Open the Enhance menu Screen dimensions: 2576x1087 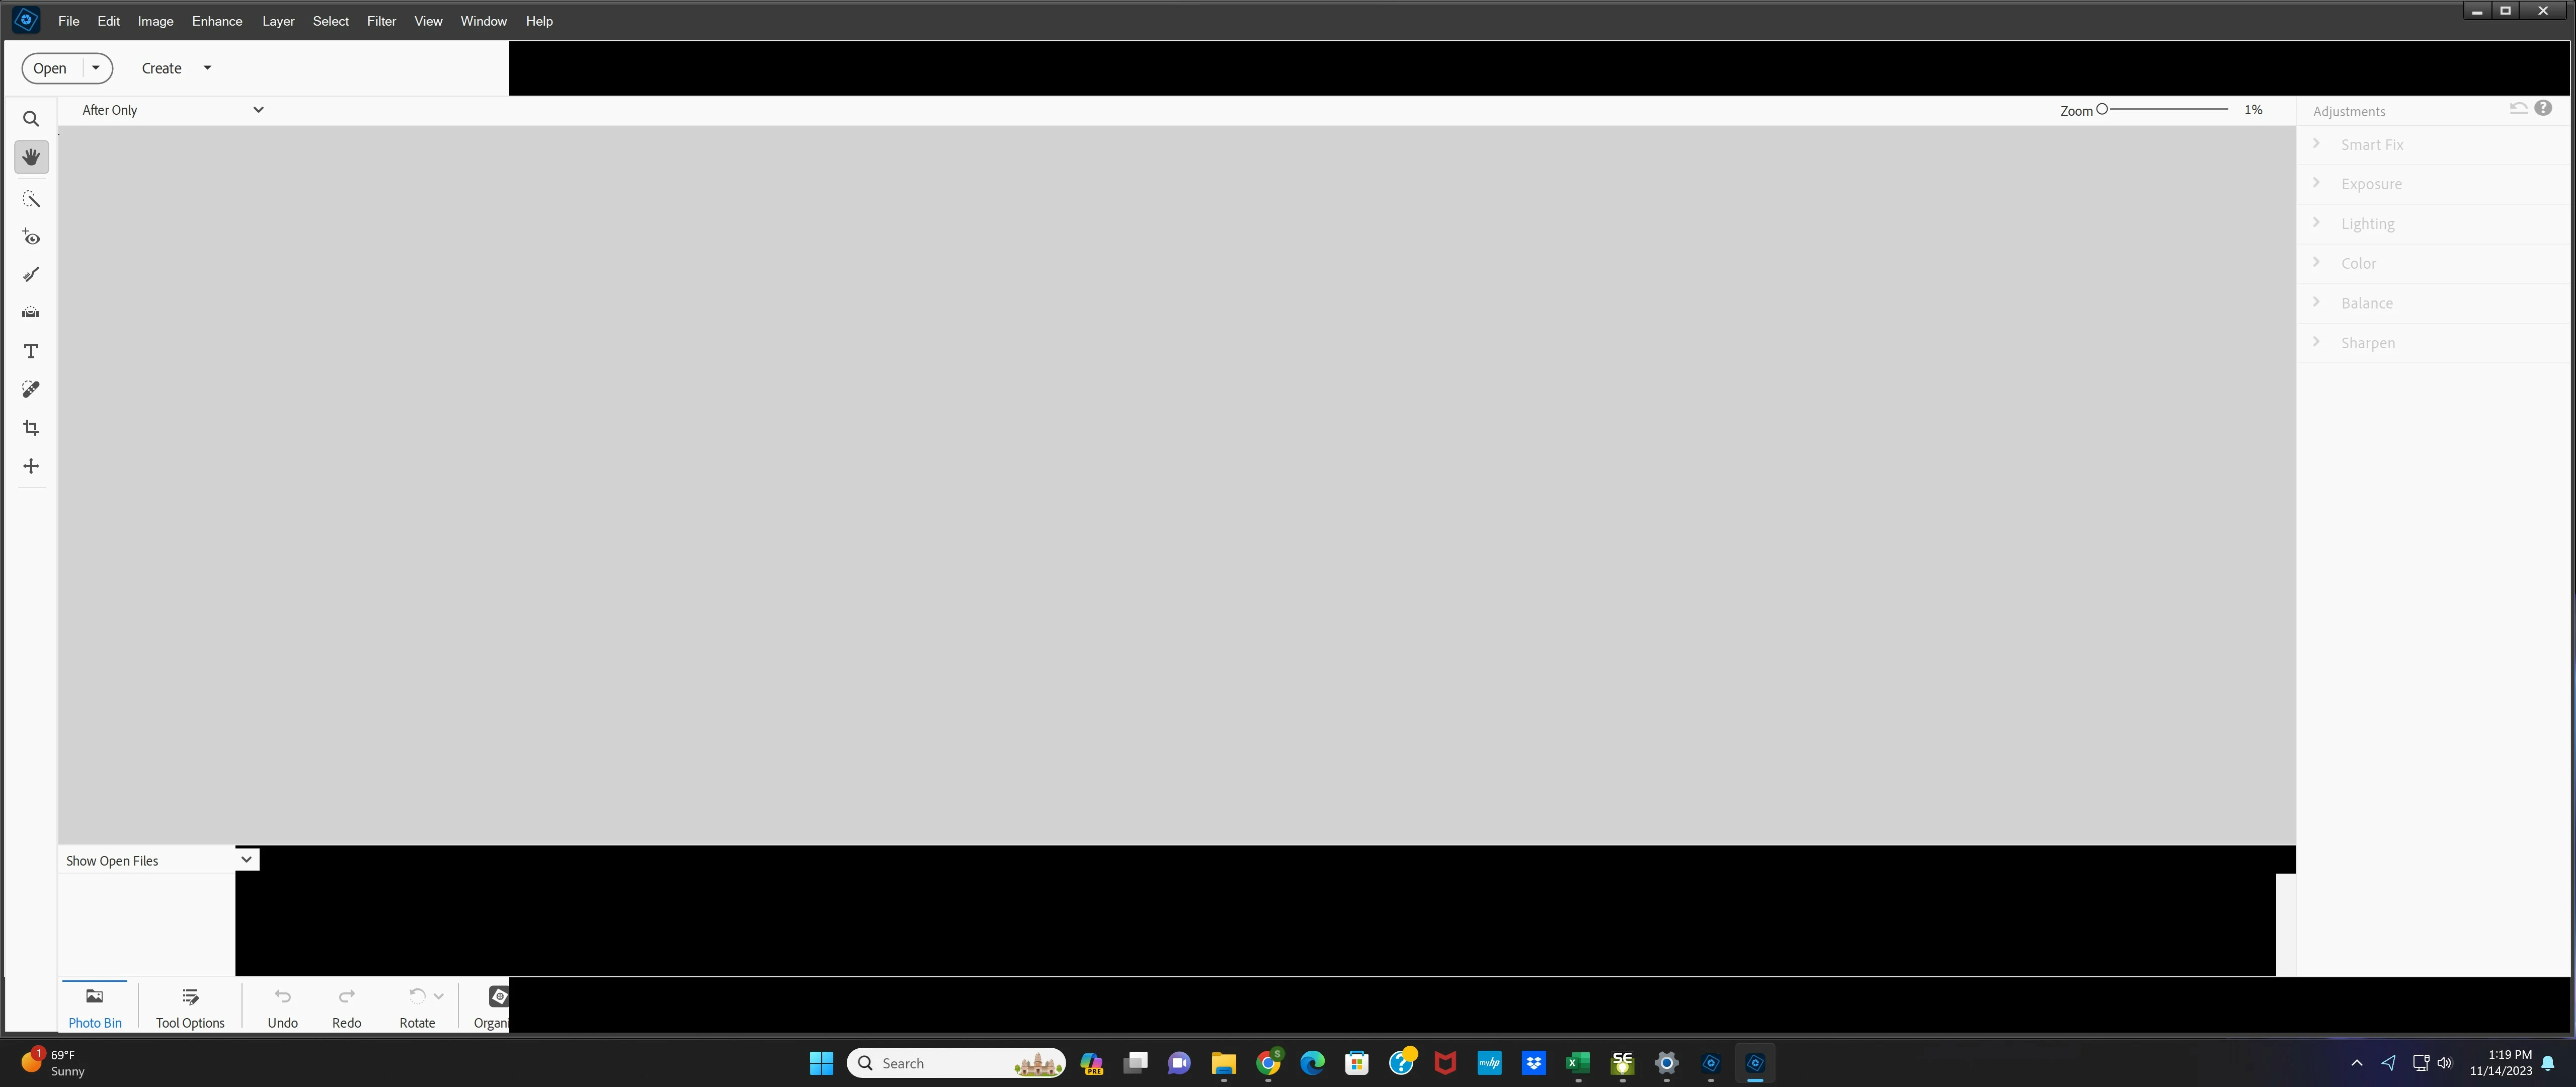pyautogui.click(x=217, y=21)
